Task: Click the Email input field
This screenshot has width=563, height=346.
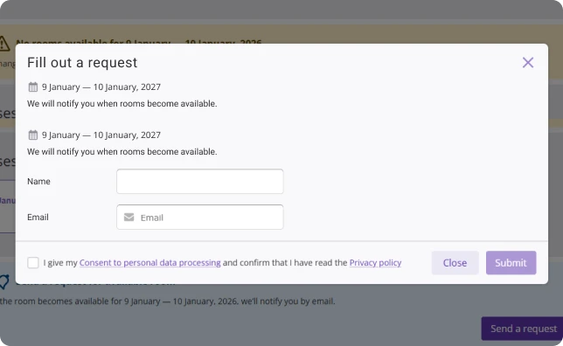Action: click(200, 218)
